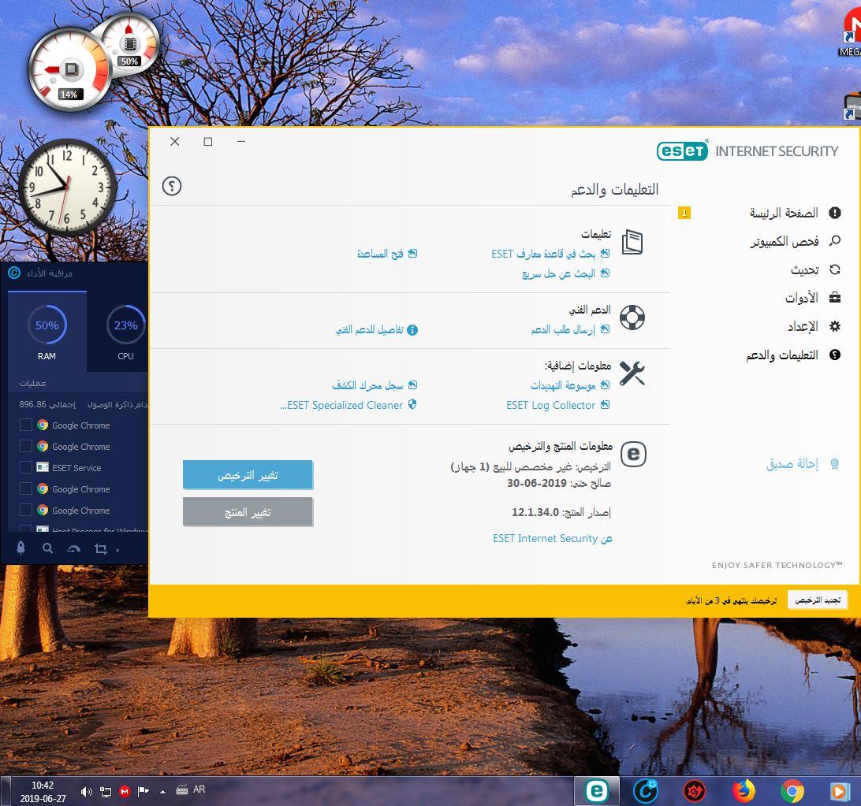
Task: Click the magnifier icon beside فحص الكمبيوتر
Action: [835, 240]
